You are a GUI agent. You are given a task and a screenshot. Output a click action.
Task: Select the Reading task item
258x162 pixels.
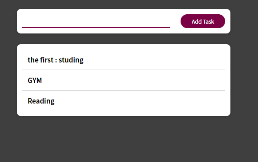pyautogui.click(x=124, y=101)
